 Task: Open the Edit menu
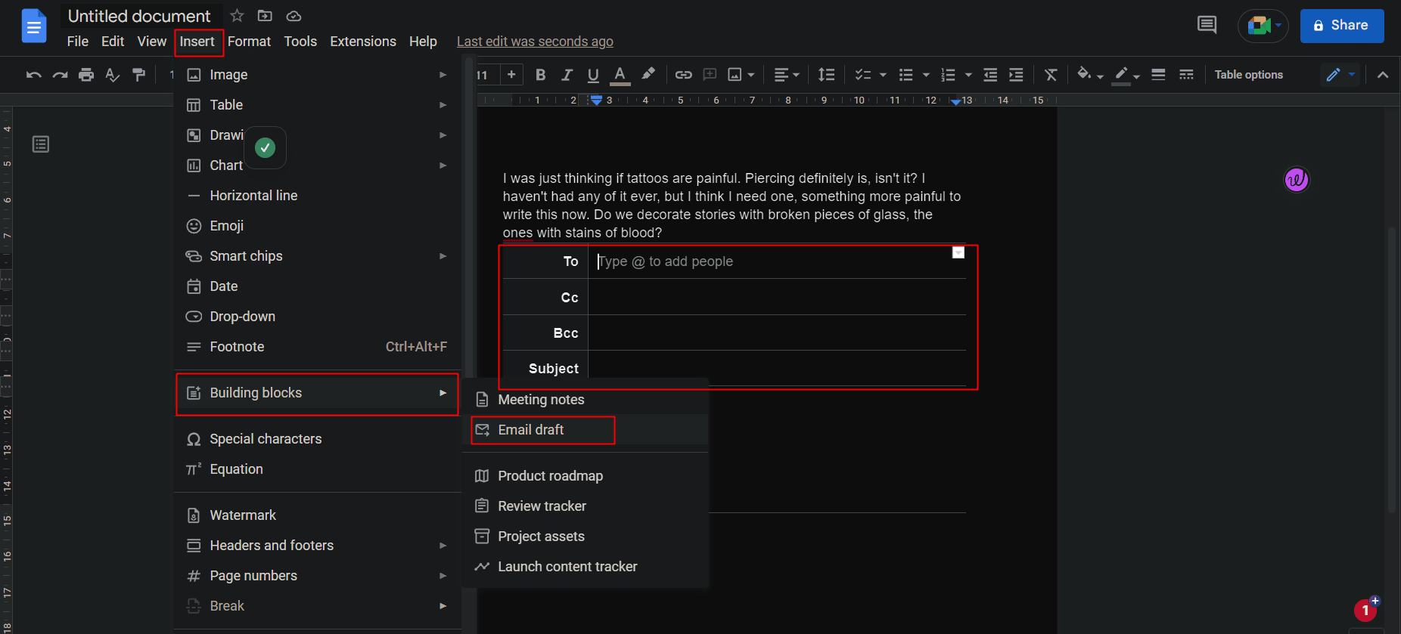click(113, 42)
